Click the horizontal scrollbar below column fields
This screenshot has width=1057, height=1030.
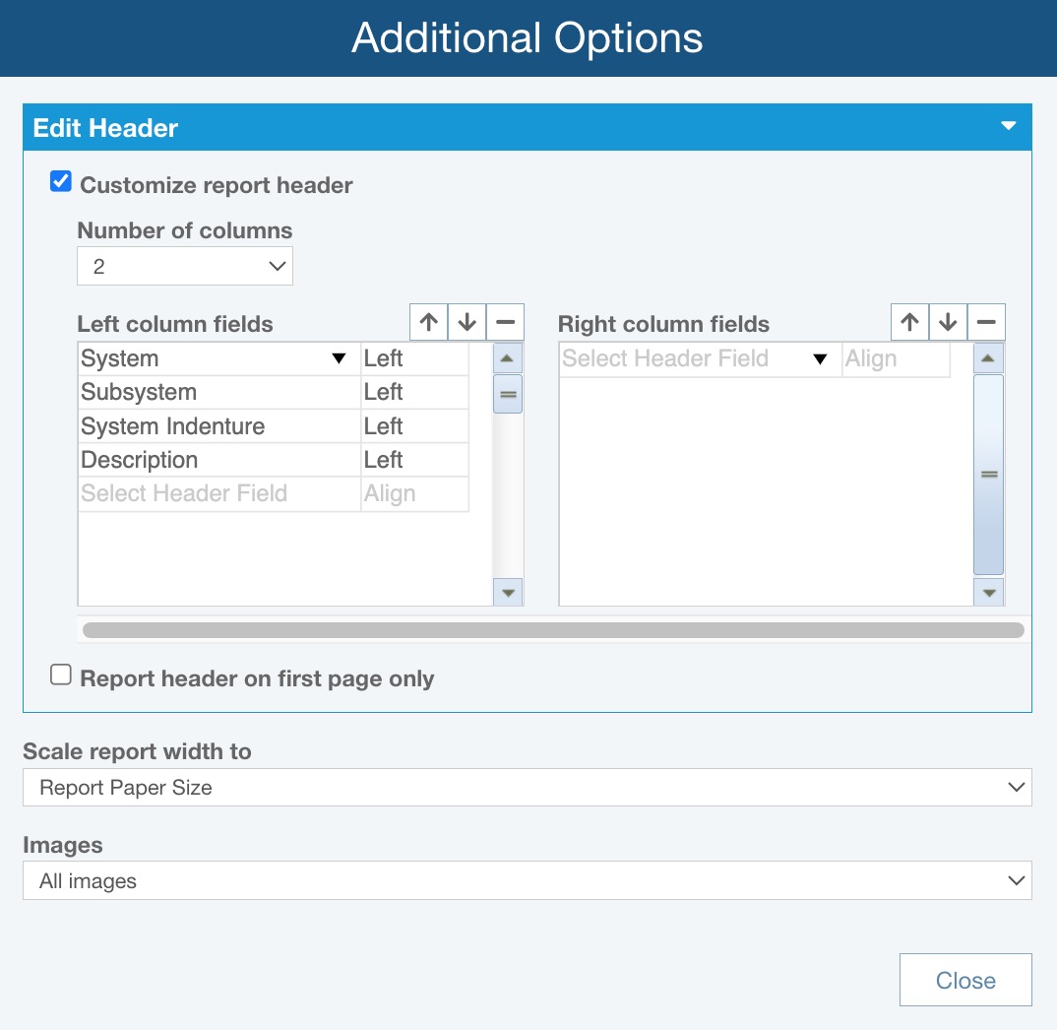553,630
